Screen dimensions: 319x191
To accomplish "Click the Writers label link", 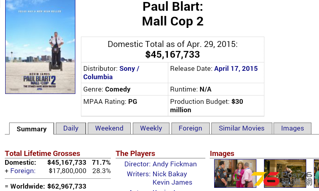I will pos(138,174).
